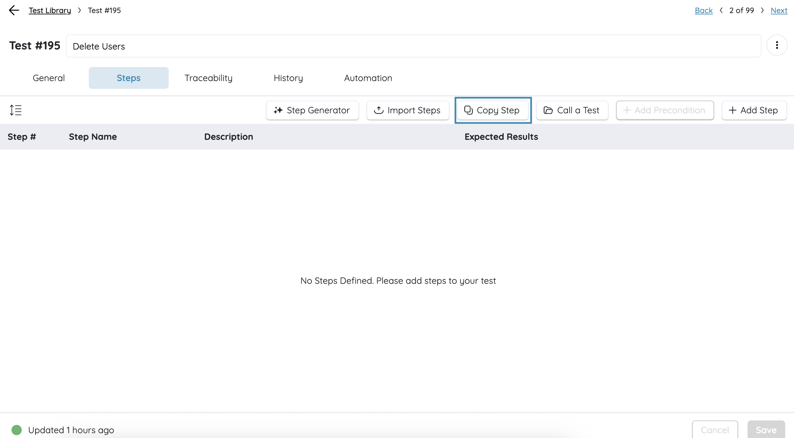Click the line spacing reorder icon
794x438 pixels.
click(15, 110)
